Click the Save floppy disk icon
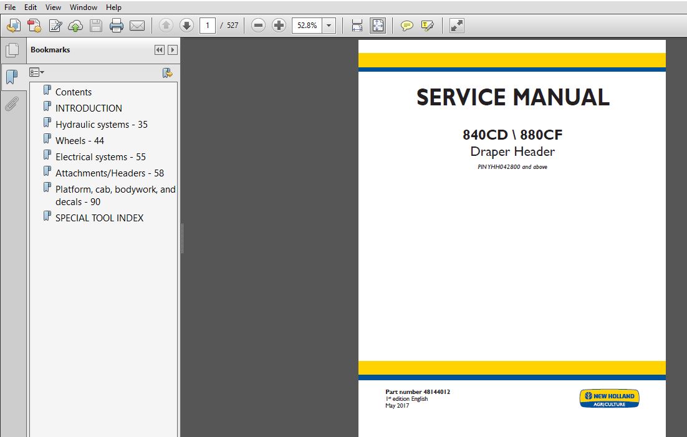Screen dimensions: 687x437 coord(96,26)
